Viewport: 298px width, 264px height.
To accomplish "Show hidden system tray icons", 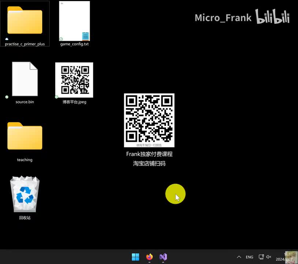I will (x=239, y=257).
